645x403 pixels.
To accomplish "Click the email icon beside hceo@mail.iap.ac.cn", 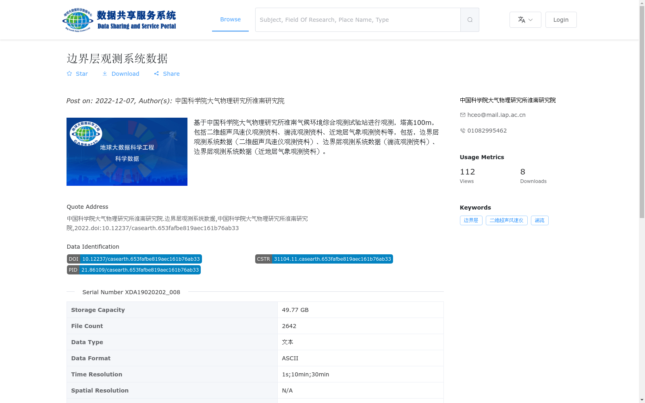I will click(x=462, y=115).
